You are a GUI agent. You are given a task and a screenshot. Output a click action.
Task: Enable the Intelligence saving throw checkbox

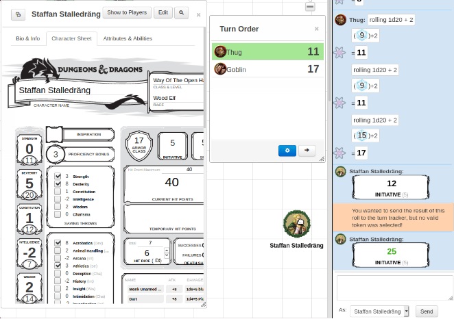coord(58,199)
